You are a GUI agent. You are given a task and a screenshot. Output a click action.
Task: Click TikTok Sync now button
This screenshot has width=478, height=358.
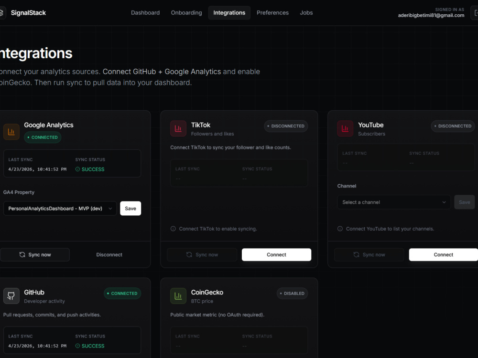tap(202, 254)
